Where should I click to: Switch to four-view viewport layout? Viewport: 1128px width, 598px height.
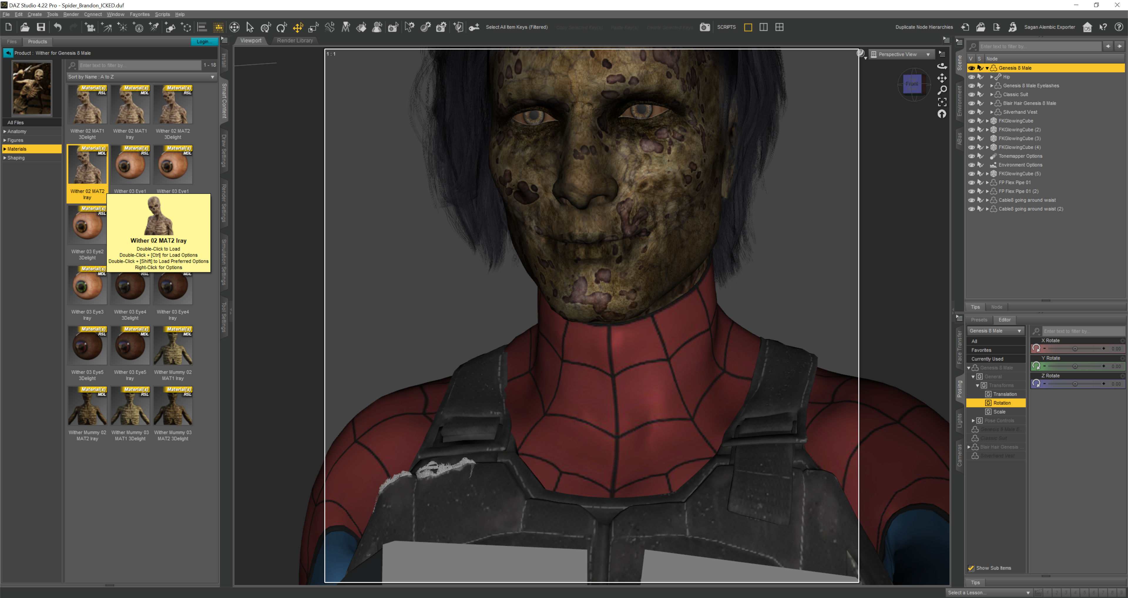779,27
